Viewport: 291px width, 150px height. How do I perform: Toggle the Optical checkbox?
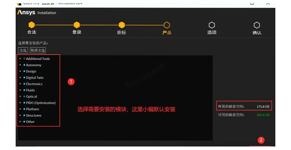tap(24, 97)
